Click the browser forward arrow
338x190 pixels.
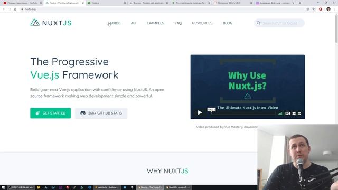10,9
